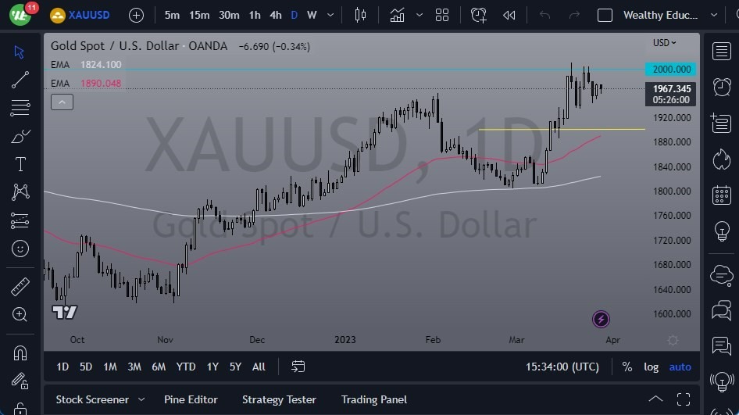
Task: Open the watchlist panel icon
Action: (x=722, y=51)
